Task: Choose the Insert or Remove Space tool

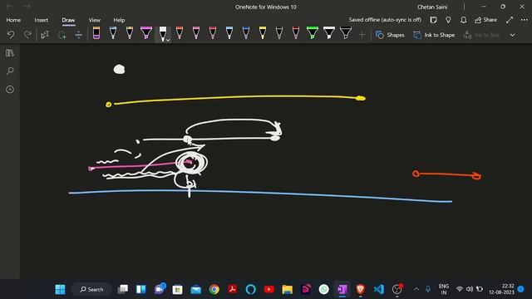Action: coord(78,35)
